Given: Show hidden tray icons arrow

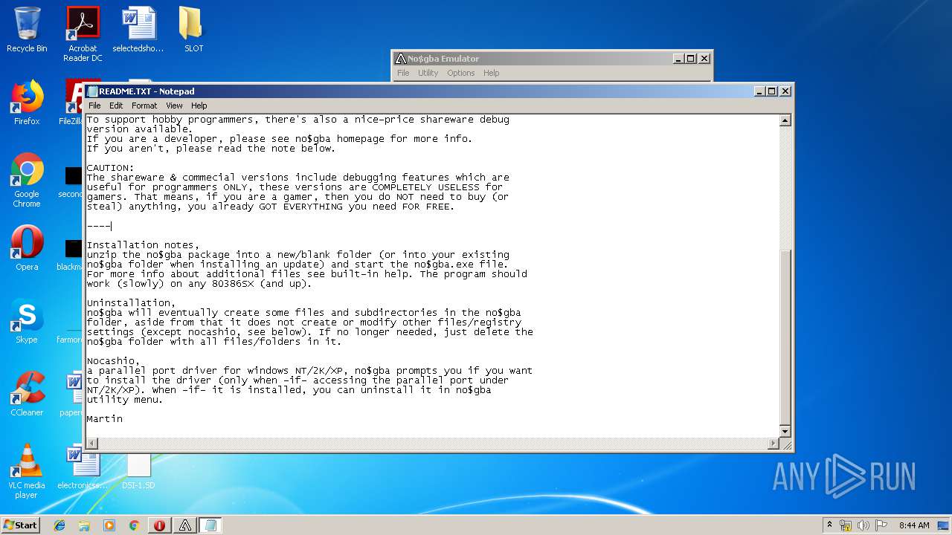Looking at the screenshot, I should tap(829, 525).
